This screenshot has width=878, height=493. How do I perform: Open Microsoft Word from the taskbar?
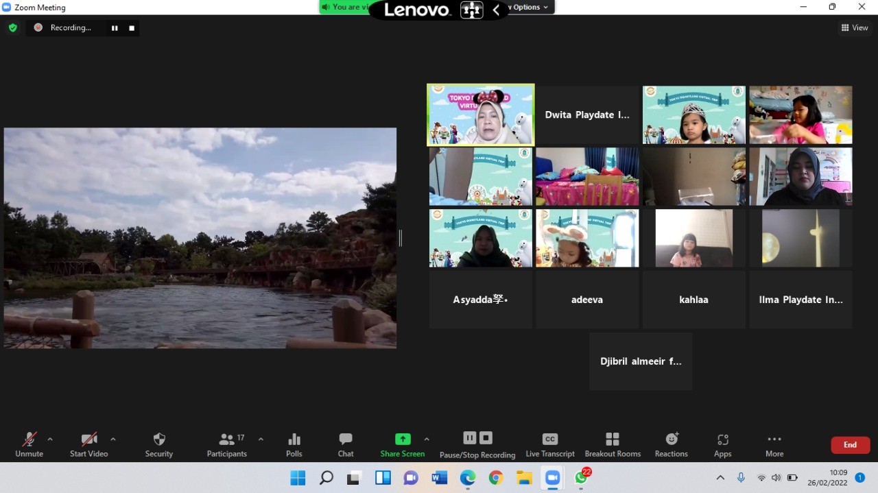coord(440,478)
